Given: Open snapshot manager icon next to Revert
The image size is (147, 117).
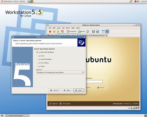Looking at the screenshot, I should [88, 31].
